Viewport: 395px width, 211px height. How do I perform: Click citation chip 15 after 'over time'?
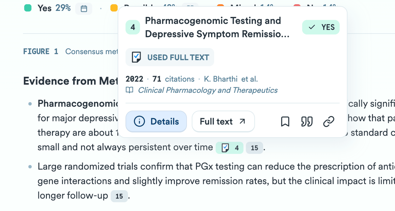click(254, 148)
